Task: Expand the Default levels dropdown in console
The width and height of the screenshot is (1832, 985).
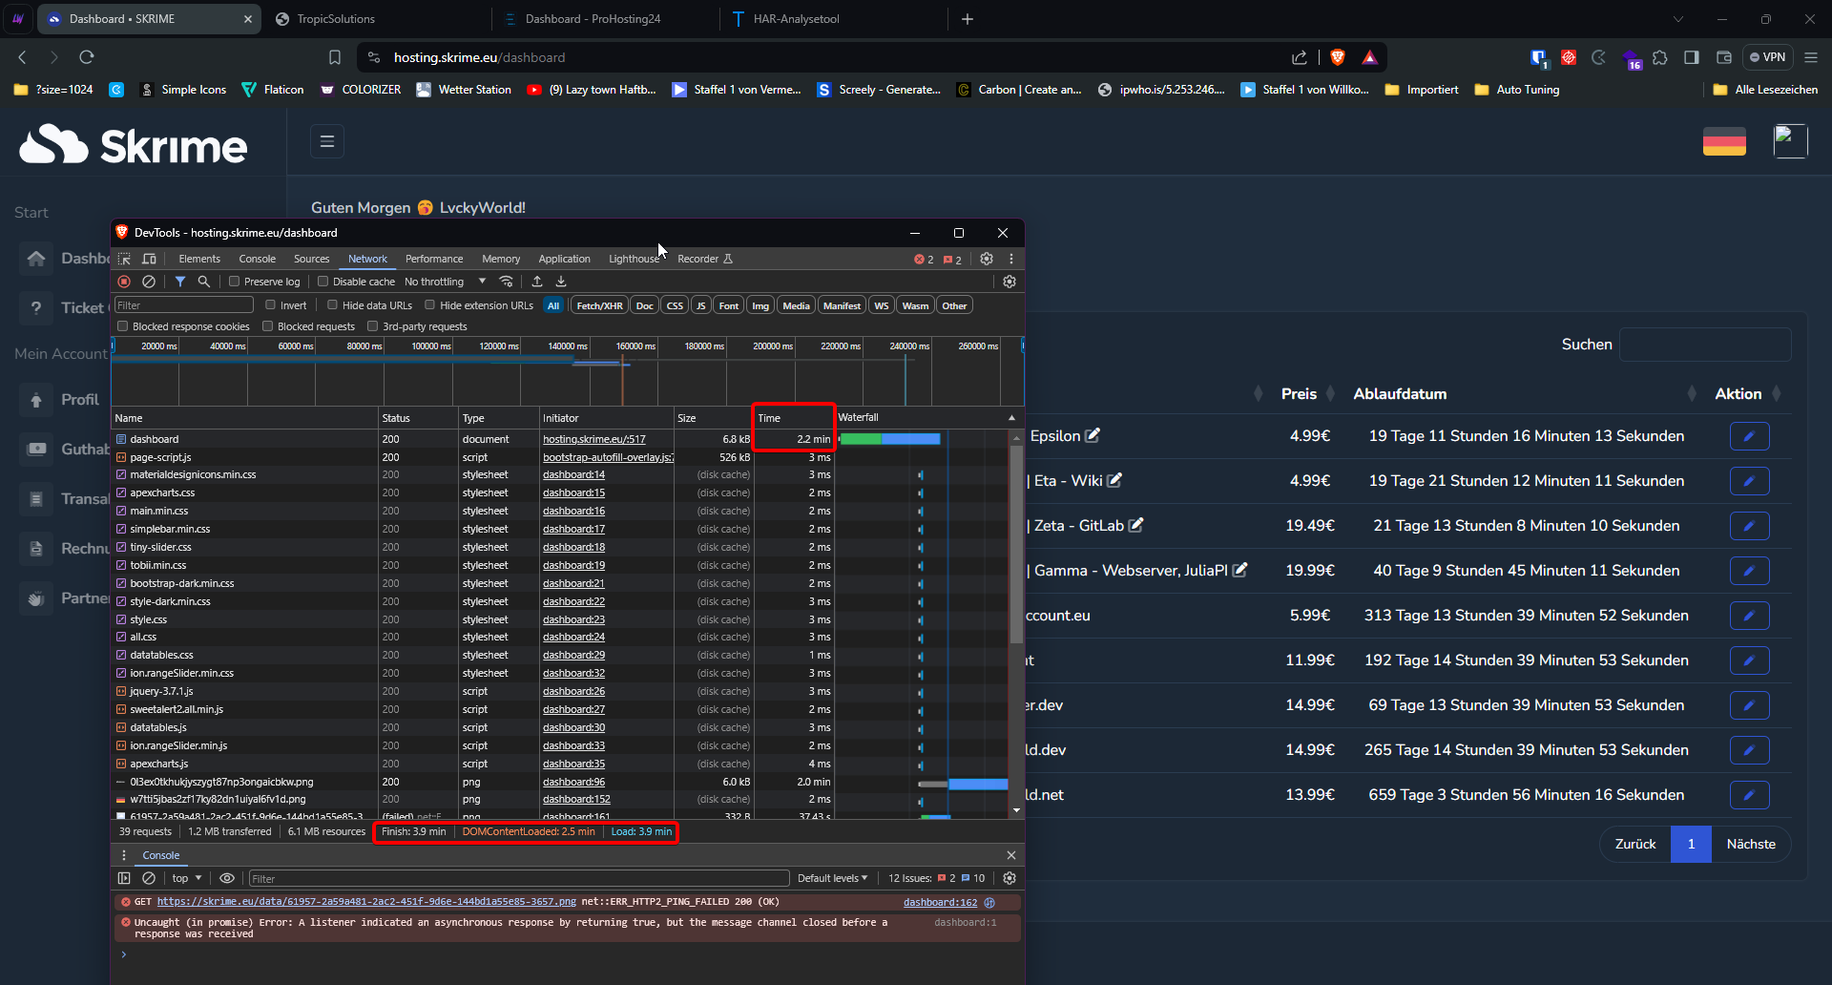Action: point(832,878)
